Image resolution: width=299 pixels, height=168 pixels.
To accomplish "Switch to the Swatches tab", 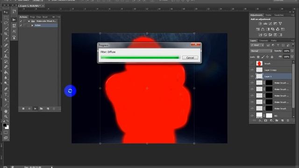I will pos(279,15).
